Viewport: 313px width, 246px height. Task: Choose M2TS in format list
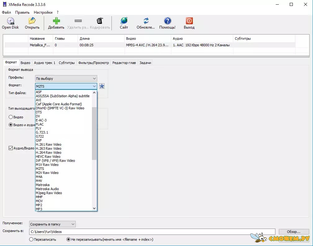pyautogui.click(x=64, y=169)
